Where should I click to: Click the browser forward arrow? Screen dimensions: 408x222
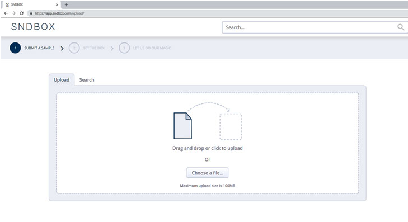coord(14,13)
